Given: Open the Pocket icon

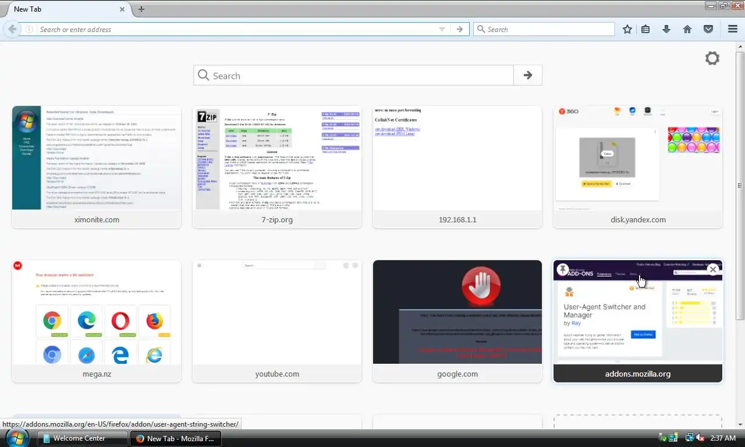Looking at the screenshot, I should pos(708,29).
